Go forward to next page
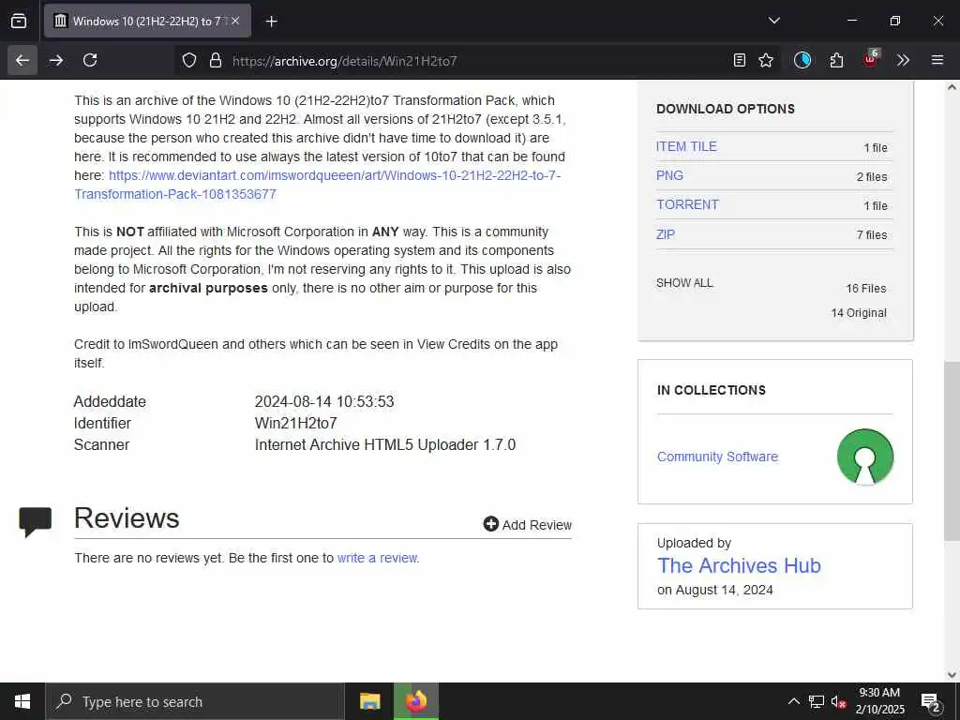960x720 pixels. point(56,60)
